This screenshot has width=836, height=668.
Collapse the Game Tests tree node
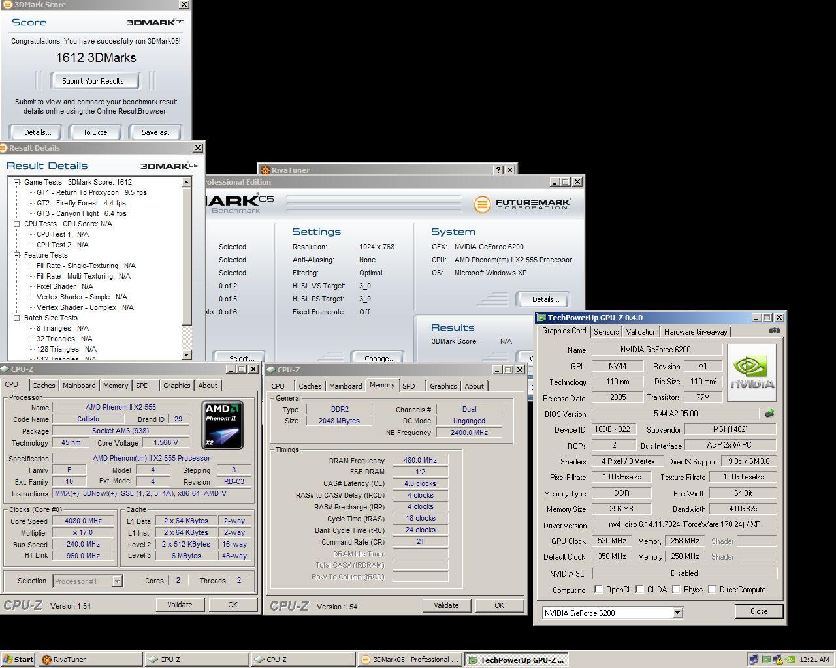[x=18, y=182]
